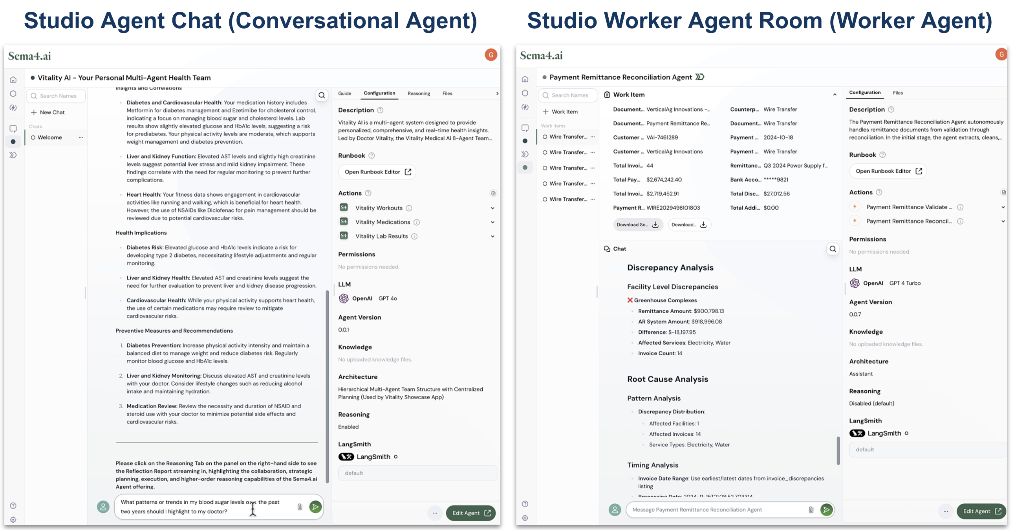The width and height of the screenshot is (1014, 530).
Task: Click Download So... button in Work Item
Action: point(638,225)
